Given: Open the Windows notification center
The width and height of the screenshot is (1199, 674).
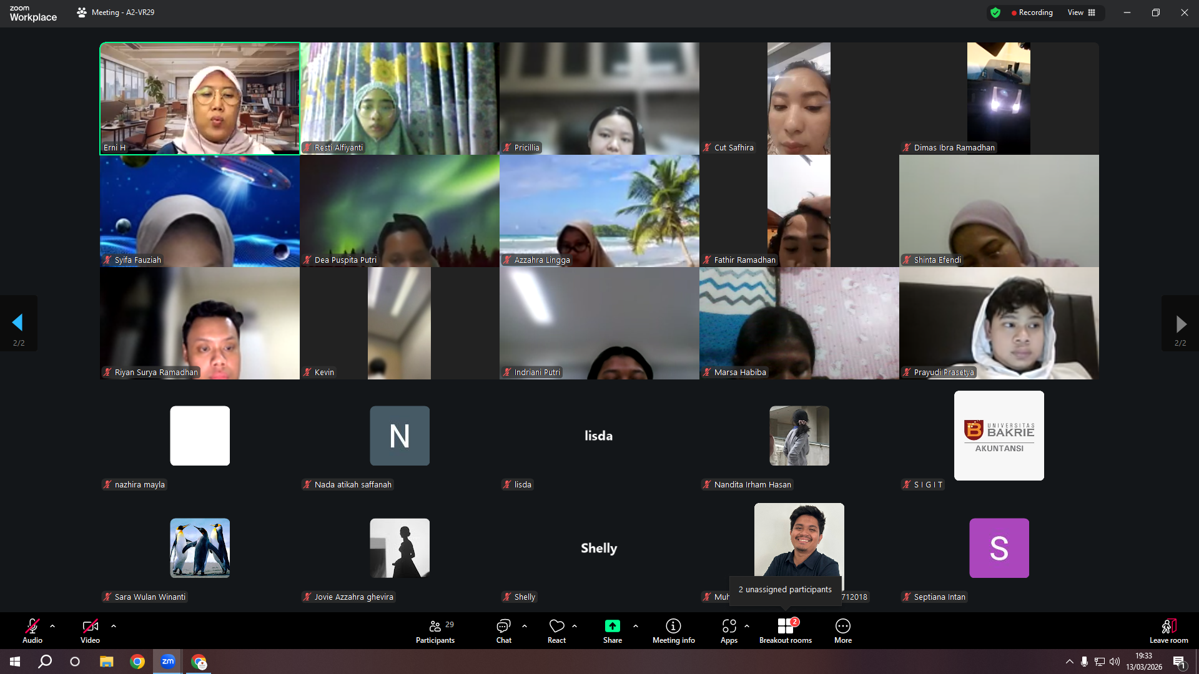Looking at the screenshot, I should 1179,662.
